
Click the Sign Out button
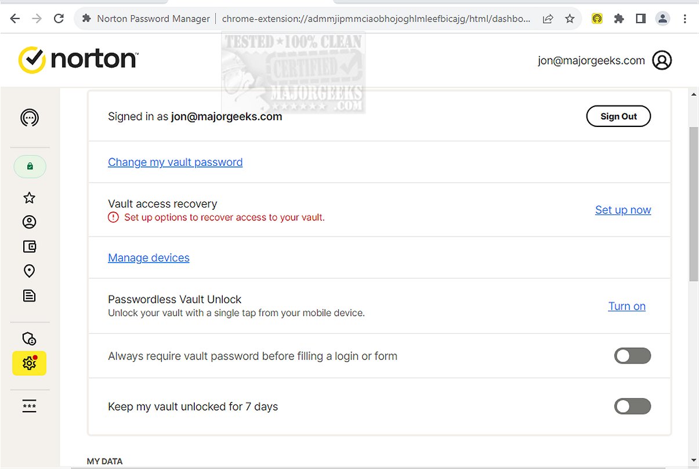tap(618, 117)
